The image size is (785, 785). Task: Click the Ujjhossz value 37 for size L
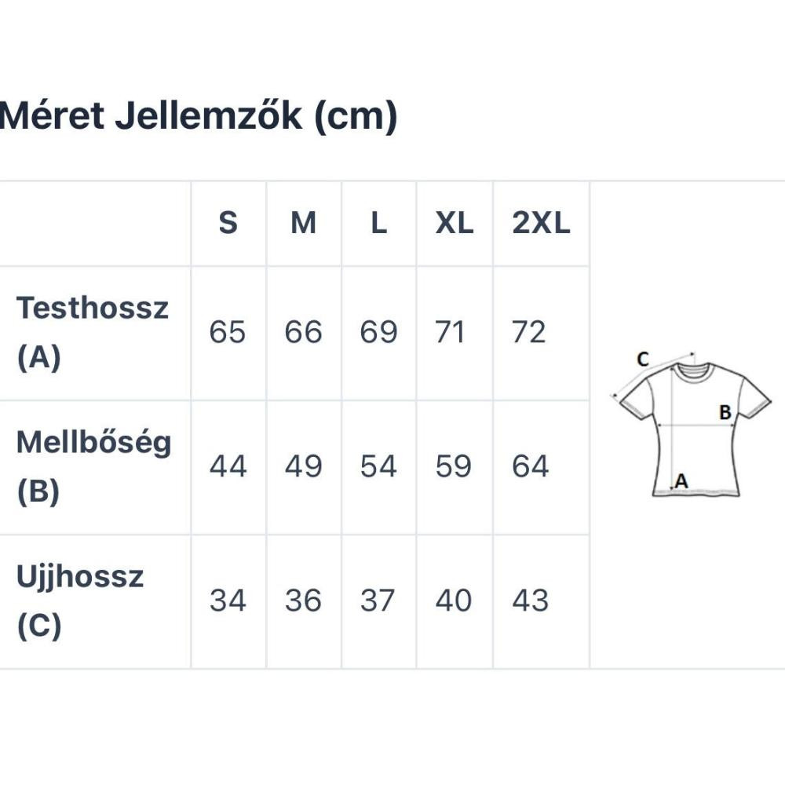[x=378, y=601]
